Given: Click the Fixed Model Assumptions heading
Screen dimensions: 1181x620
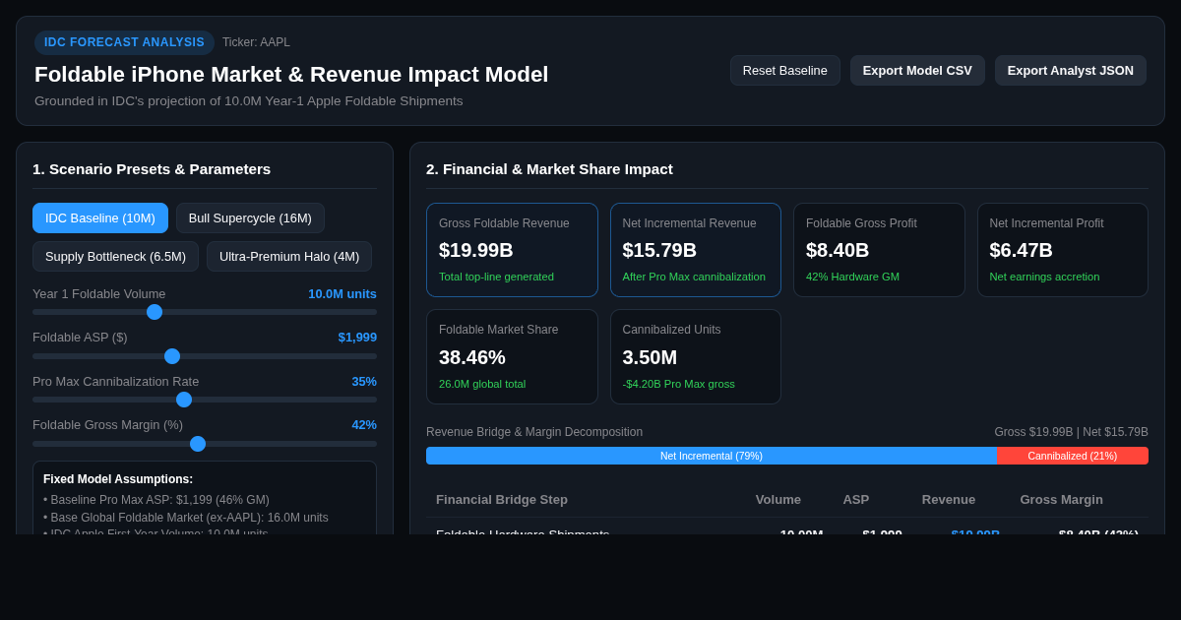Looking at the screenshot, I should tap(118, 479).
